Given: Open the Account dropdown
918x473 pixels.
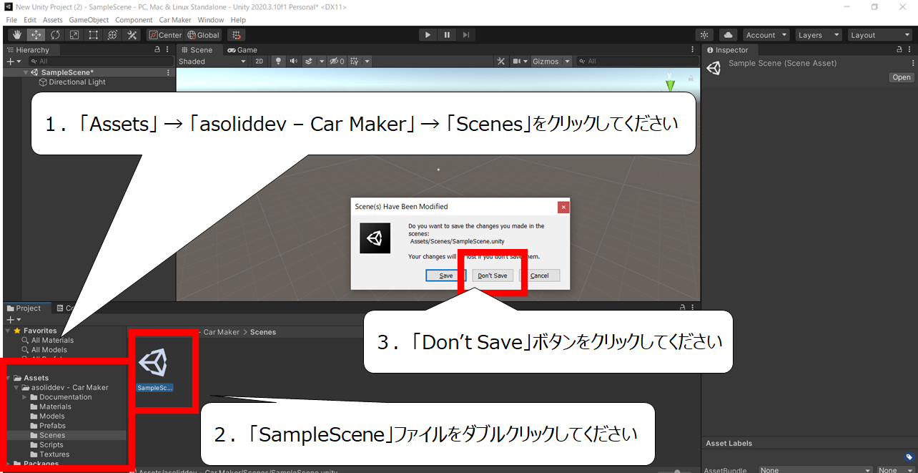Looking at the screenshot, I should click(x=766, y=35).
